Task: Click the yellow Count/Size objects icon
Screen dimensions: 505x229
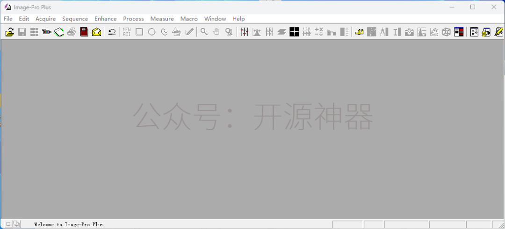Action: coord(359,32)
